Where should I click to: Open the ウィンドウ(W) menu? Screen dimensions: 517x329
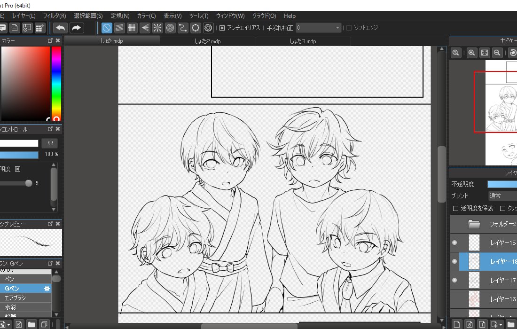coord(230,16)
